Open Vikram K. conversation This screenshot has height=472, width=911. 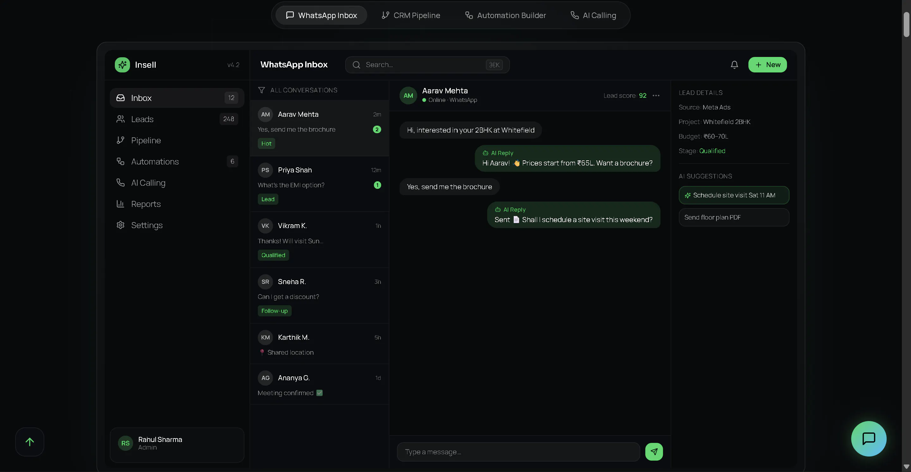coord(319,240)
